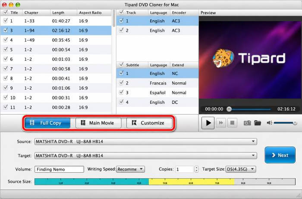Click the Extend column header
302x199 pixels.
pos(184,65)
